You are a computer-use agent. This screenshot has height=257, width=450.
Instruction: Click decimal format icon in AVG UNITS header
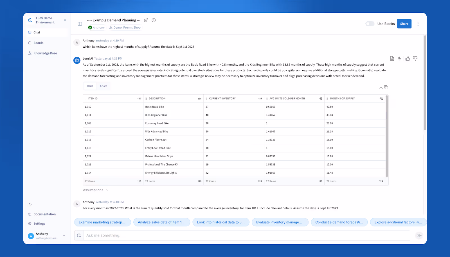pos(321,99)
